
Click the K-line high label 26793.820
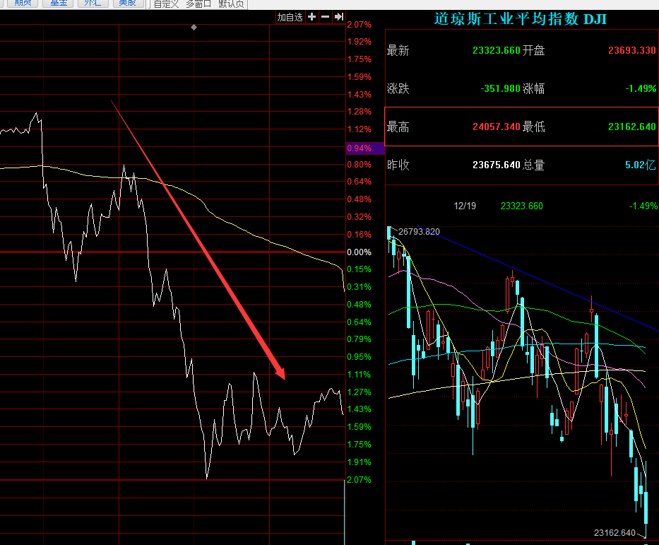pyautogui.click(x=419, y=232)
